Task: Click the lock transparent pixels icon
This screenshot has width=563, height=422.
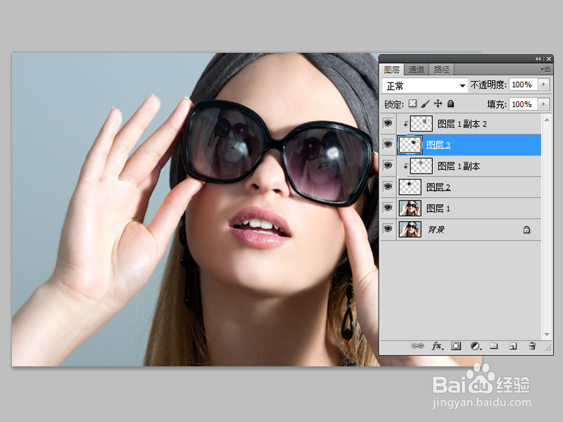Action: tap(413, 103)
